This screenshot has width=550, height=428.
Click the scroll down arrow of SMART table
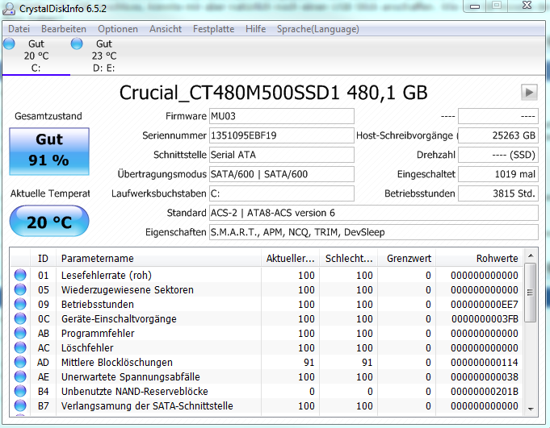tap(531, 409)
